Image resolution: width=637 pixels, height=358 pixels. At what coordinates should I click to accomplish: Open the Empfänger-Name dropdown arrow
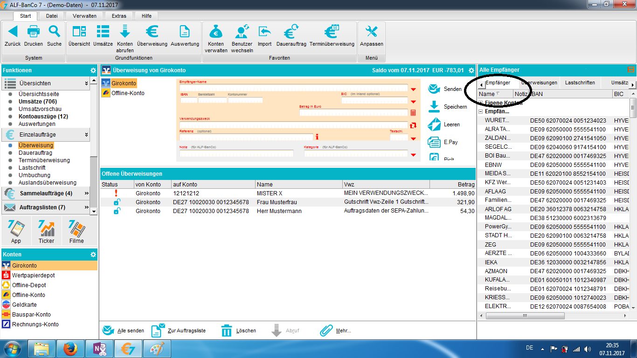413,89
